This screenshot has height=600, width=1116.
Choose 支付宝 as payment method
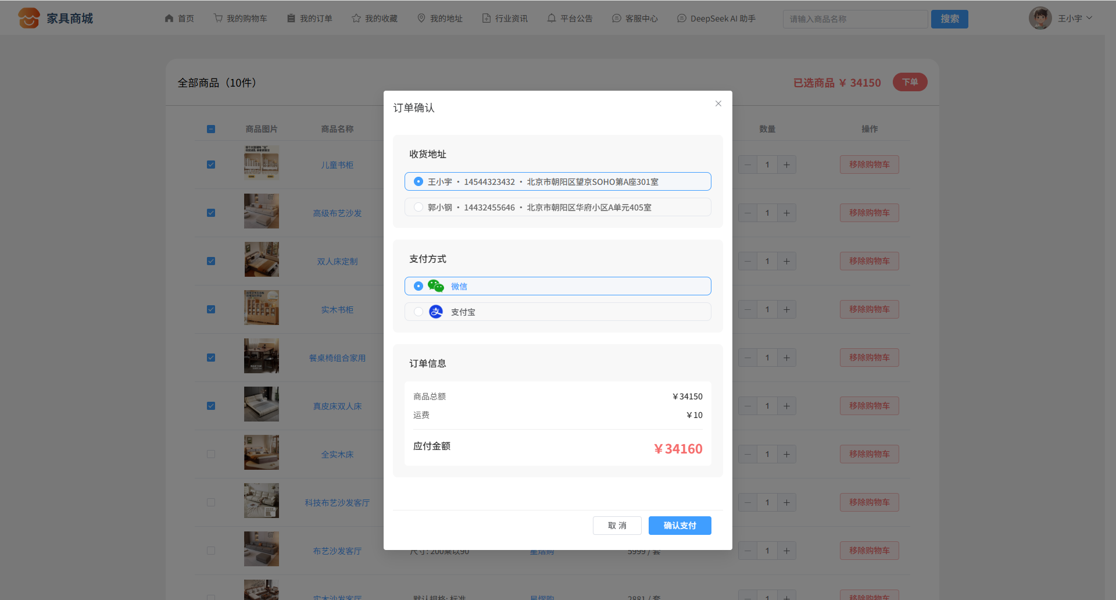tap(419, 312)
